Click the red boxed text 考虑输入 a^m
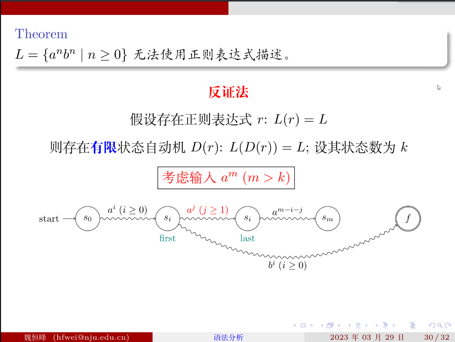The image size is (455, 342). click(x=226, y=177)
